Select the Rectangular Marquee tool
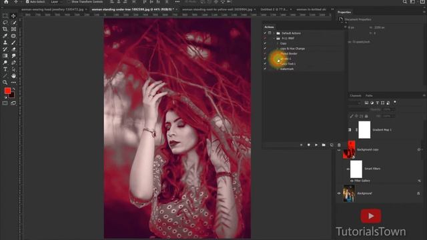Image resolution: width=427 pixels, height=240 pixels. [x=5, y=16]
